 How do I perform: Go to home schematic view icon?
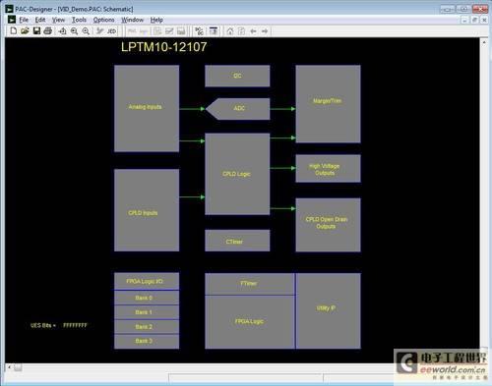[x=230, y=31]
